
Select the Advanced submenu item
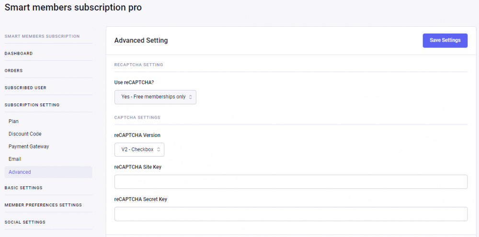[x=20, y=172]
